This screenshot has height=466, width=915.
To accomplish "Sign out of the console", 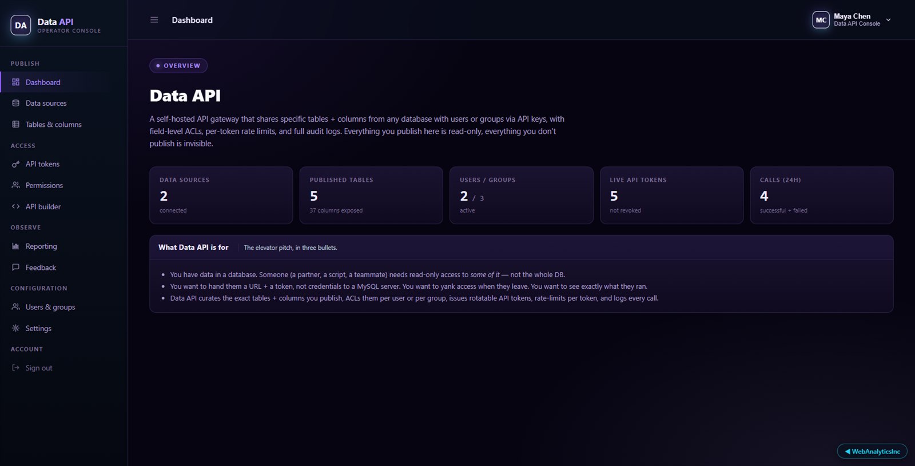I will tap(64, 368).
